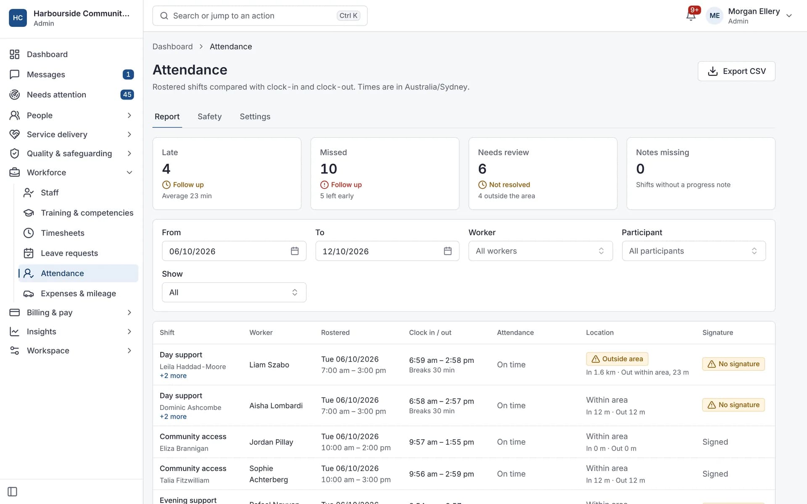Export attendance as CSV
Screen dimensions: 807x504
point(736,71)
